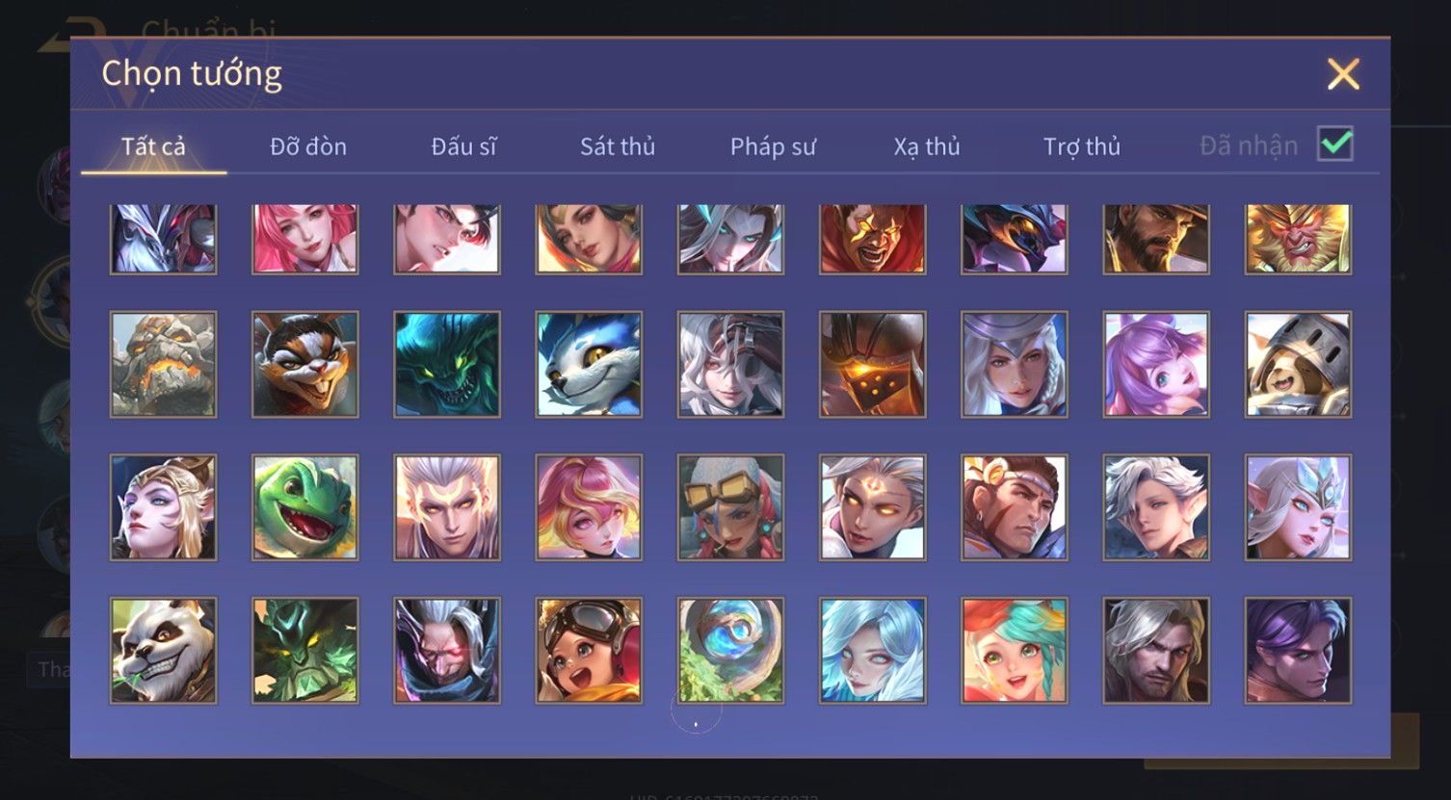Select the green swirling orb hero portrait

click(730, 651)
